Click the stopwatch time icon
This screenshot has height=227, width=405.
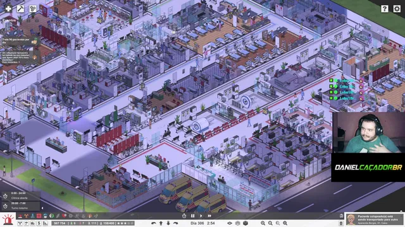(x=184, y=216)
